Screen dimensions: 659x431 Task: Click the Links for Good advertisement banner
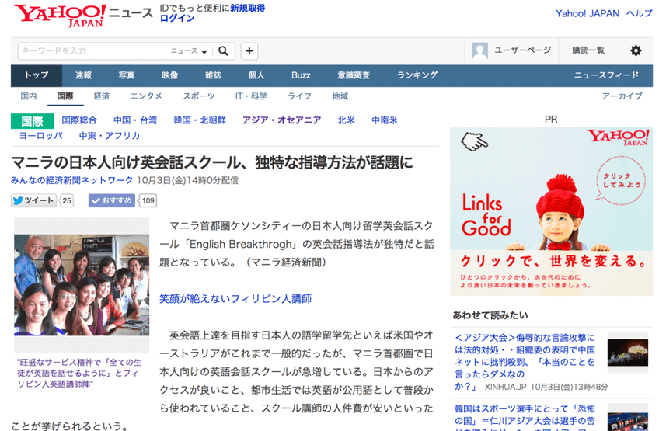pos(551,210)
